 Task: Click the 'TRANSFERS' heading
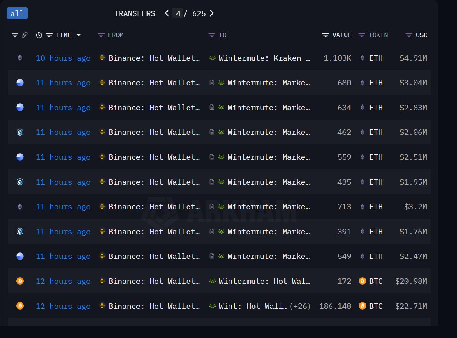click(x=135, y=14)
